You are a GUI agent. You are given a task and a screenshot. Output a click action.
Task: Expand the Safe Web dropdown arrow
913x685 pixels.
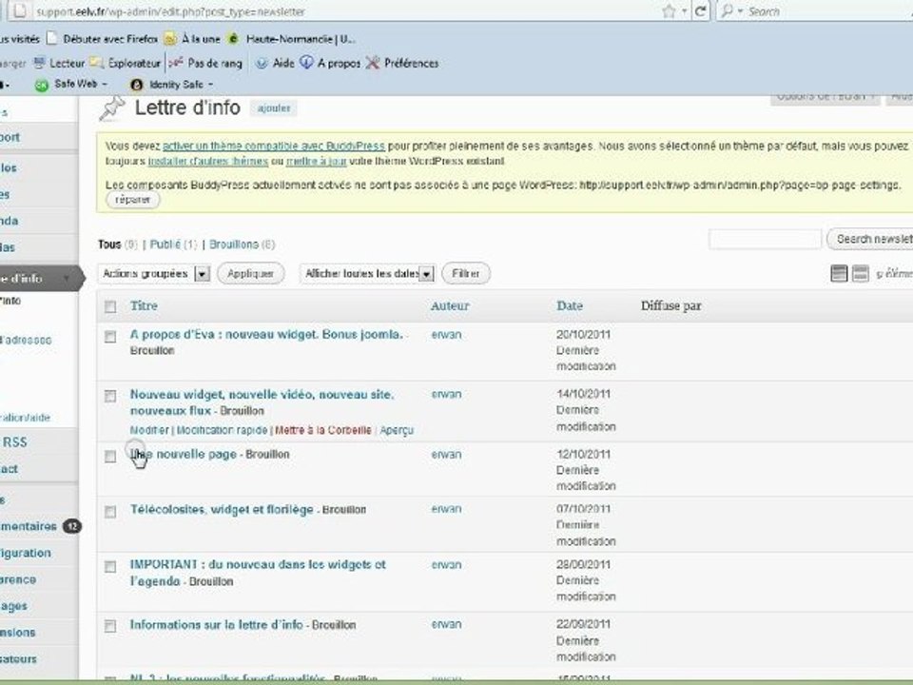pos(105,85)
